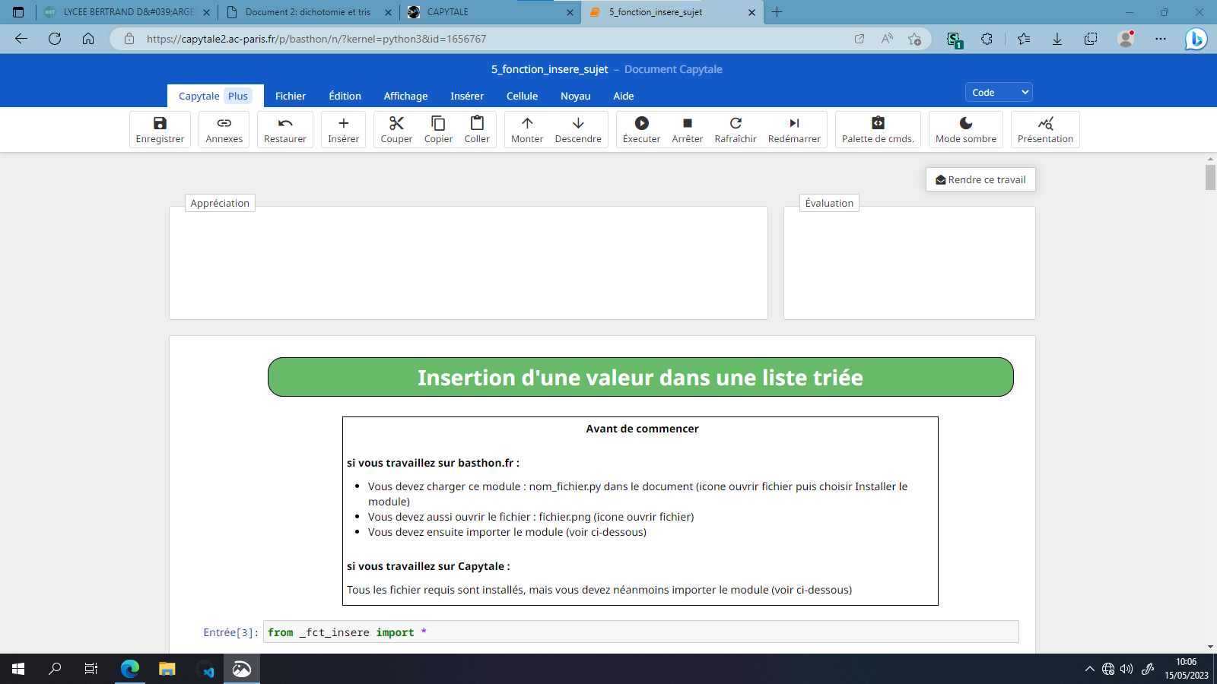The width and height of the screenshot is (1217, 684).
Task: Execute the current cell
Action: 640,129
